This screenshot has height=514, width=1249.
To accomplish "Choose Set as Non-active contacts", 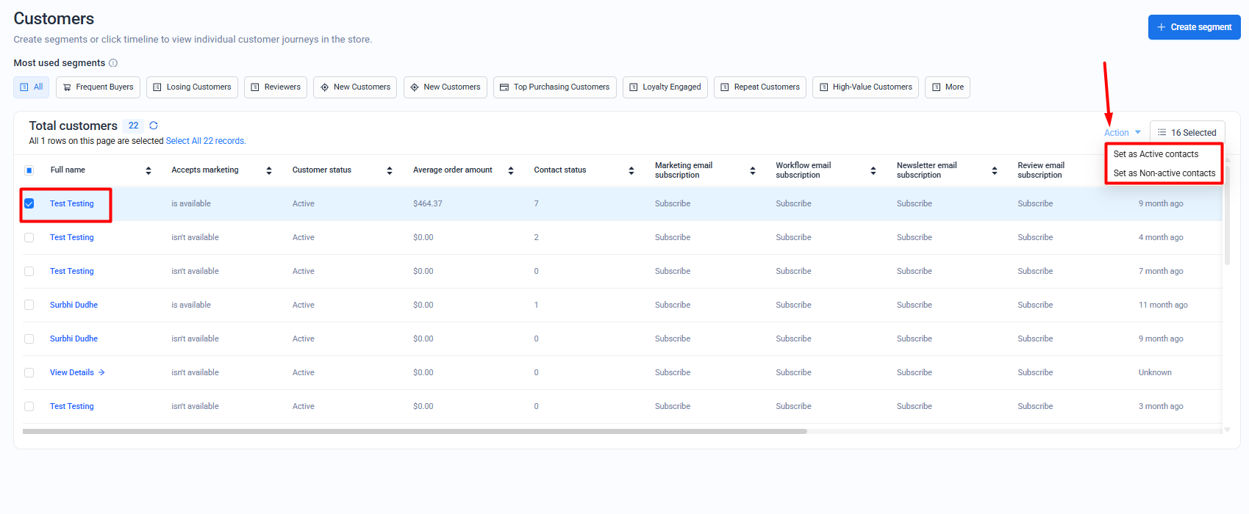I will pyautogui.click(x=1164, y=173).
